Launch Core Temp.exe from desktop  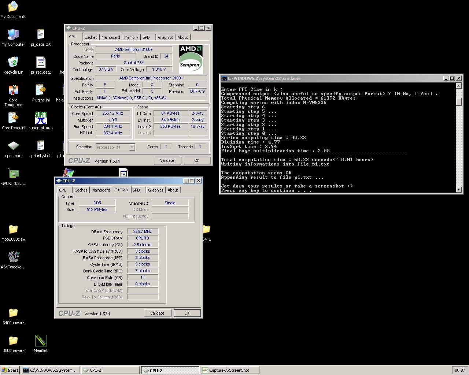(13, 96)
